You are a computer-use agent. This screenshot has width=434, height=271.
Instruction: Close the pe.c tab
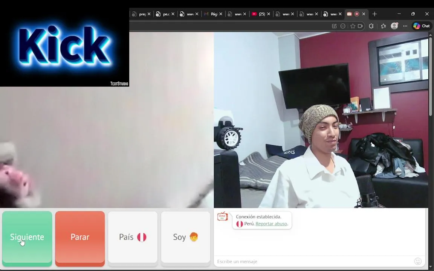coord(173,14)
